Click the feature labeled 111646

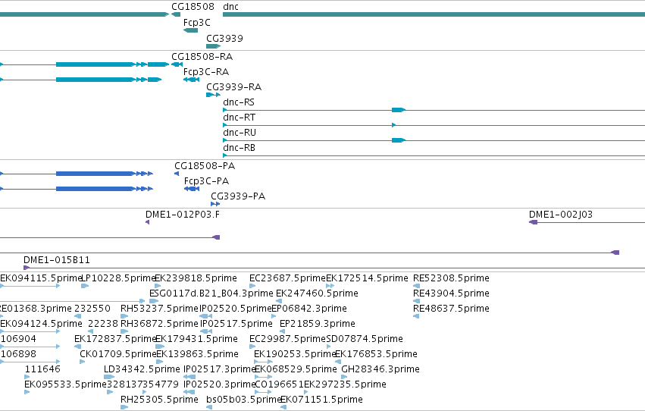pos(42,369)
